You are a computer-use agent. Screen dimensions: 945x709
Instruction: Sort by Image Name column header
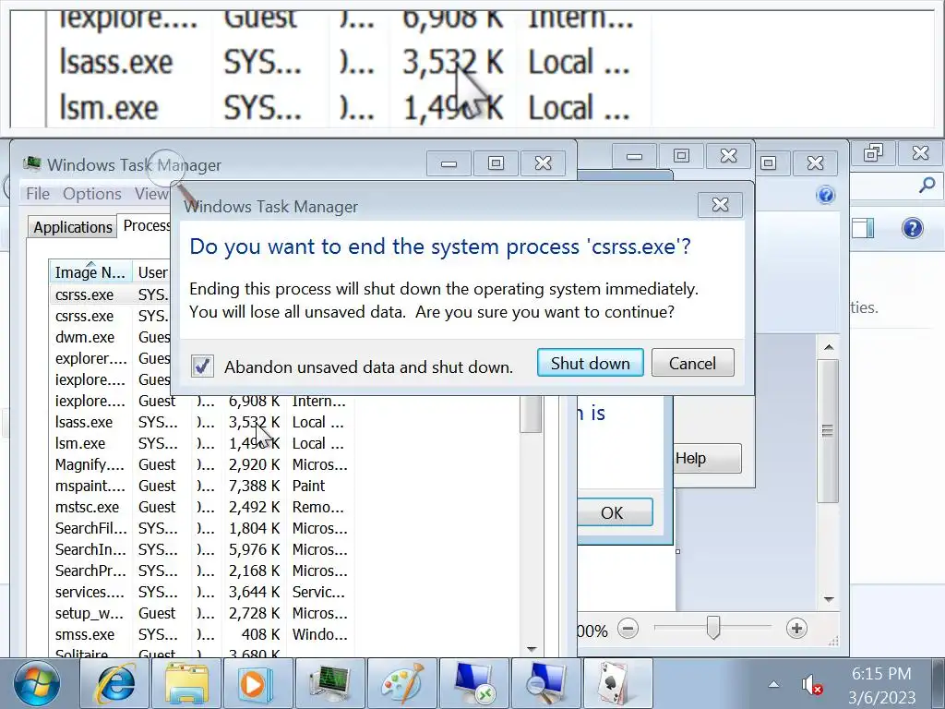90,272
